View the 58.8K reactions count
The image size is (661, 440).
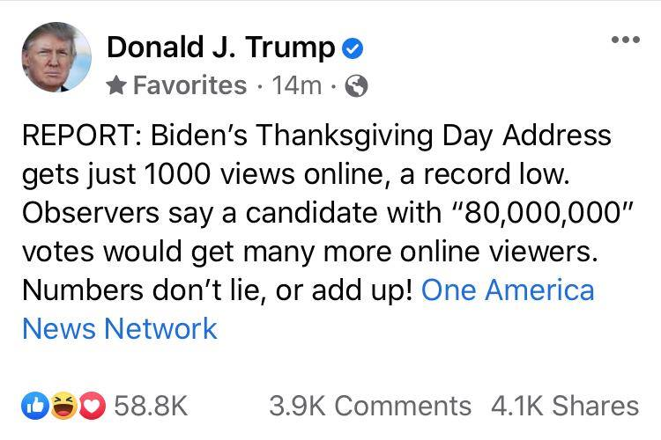tap(151, 405)
